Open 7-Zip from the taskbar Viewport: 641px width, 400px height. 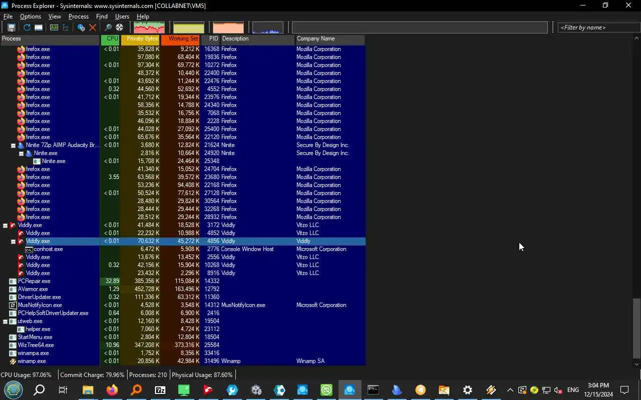coord(160,390)
